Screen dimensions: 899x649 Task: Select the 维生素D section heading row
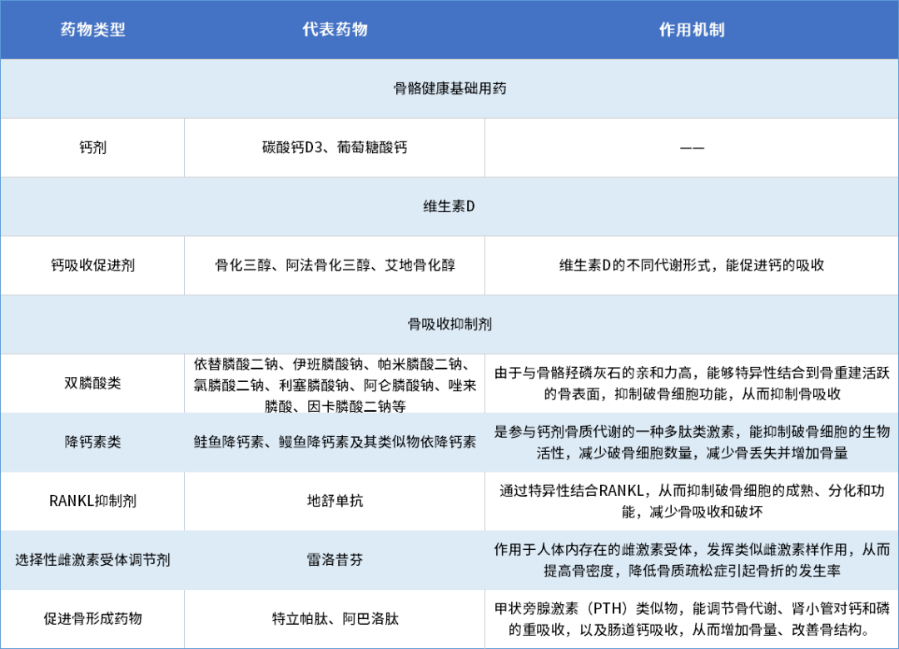click(x=449, y=206)
